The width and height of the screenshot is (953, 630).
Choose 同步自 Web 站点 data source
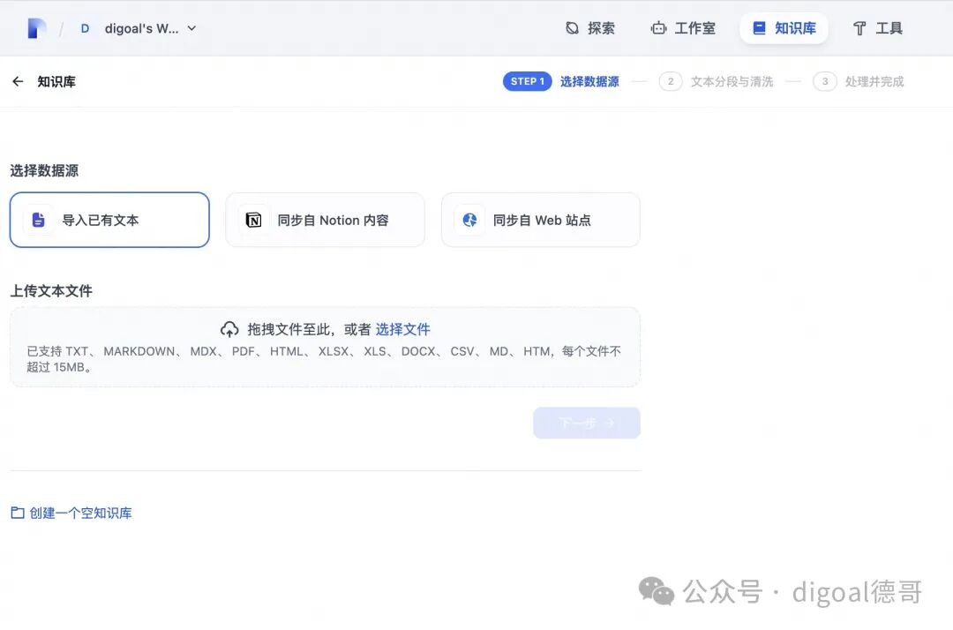pyautogui.click(x=541, y=220)
